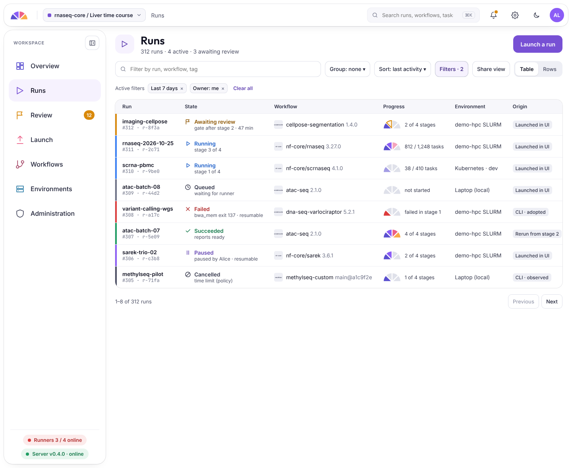Go to the Next page of runs

(x=552, y=301)
